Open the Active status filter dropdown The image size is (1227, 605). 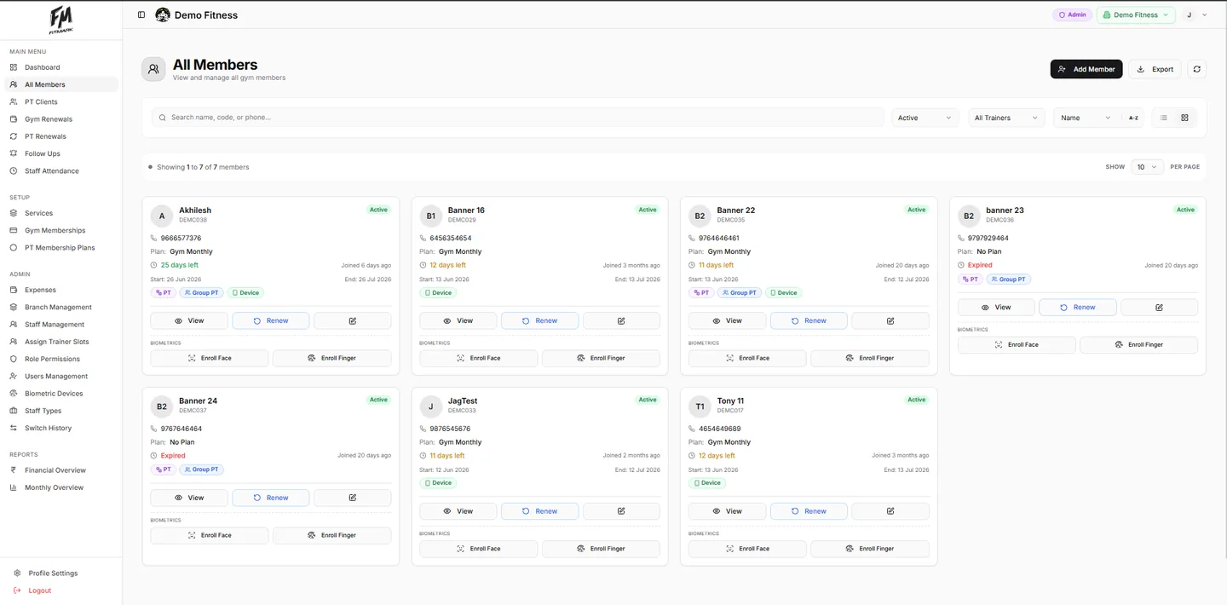925,118
